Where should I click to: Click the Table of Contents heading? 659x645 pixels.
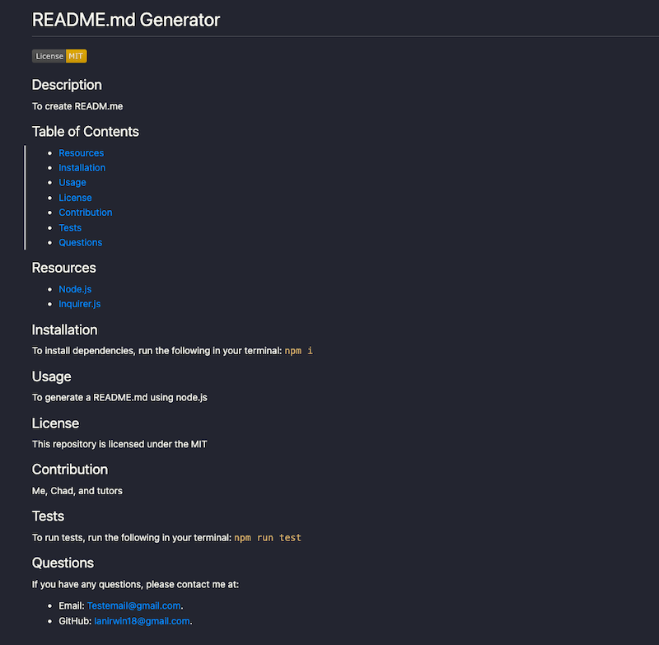[x=86, y=132]
